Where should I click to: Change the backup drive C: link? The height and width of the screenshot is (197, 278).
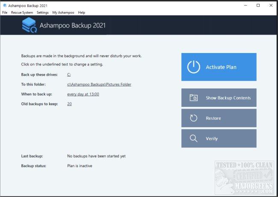[69, 75]
